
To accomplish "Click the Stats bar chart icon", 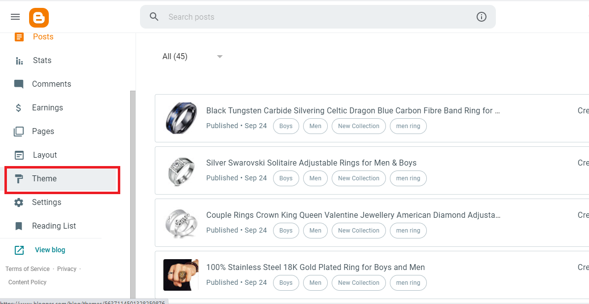I will (x=19, y=61).
